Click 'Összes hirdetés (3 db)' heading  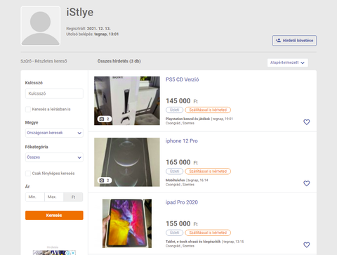pyautogui.click(x=119, y=61)
